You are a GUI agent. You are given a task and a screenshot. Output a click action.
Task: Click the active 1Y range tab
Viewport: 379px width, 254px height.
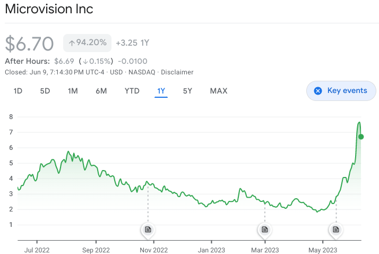pyautogui.click(x=161, y=91)
